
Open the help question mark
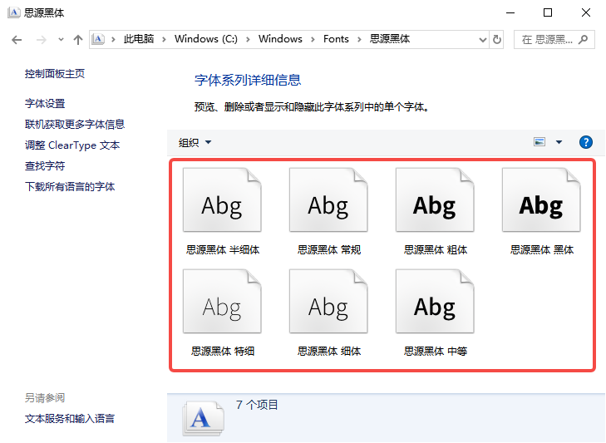click(x=586, y=142)
